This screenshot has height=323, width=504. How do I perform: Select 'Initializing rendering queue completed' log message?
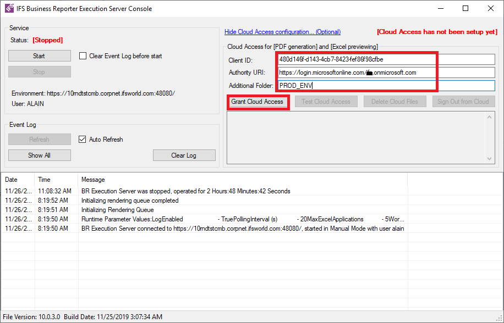tap(130, 201)
